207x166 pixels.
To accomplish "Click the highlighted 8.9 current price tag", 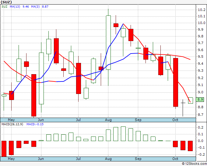I will tap(200, 99).
